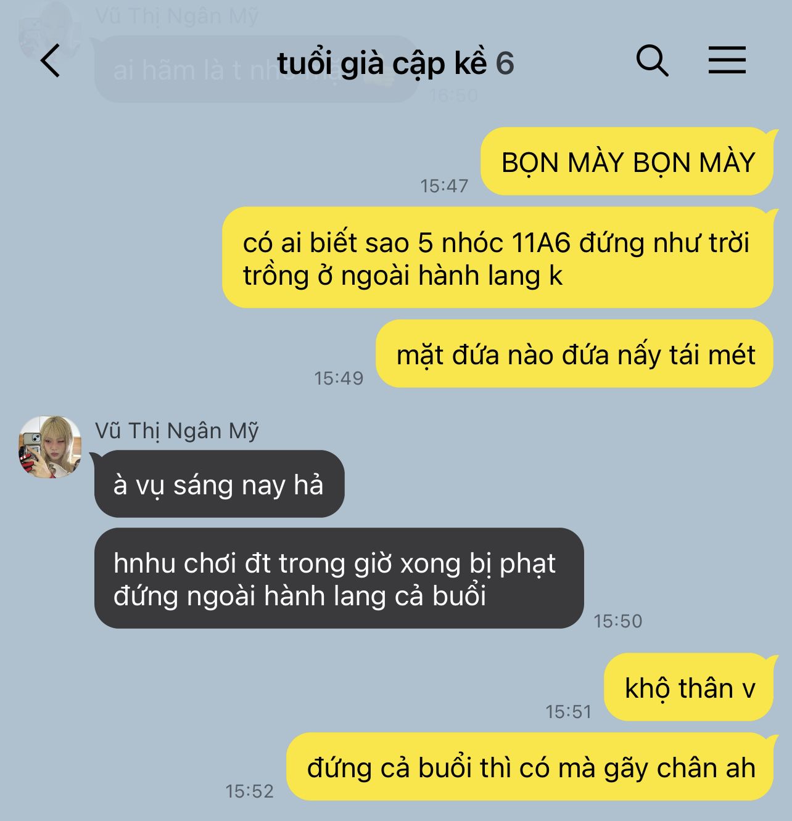Tap the member count 6 in the header
Screen dimensions: 792x821
click(x=505, y=63)
